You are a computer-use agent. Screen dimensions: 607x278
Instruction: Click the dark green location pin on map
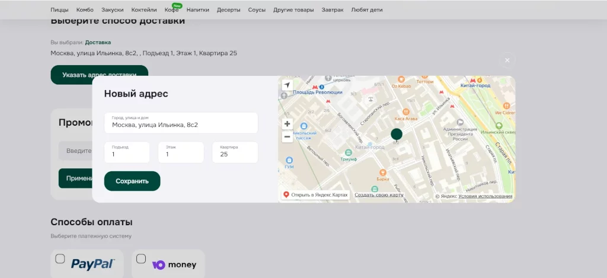click(x=397, y=136)
